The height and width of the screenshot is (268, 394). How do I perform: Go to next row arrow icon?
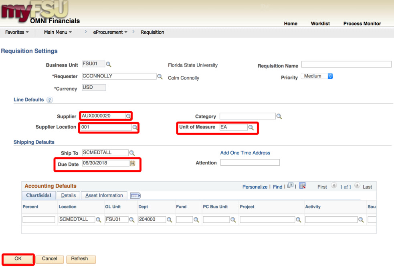[x=357, y=185]
